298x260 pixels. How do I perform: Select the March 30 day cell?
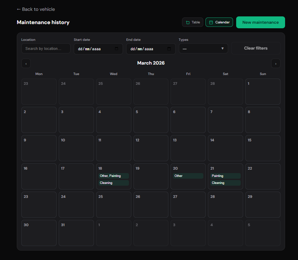pos(39,233)
